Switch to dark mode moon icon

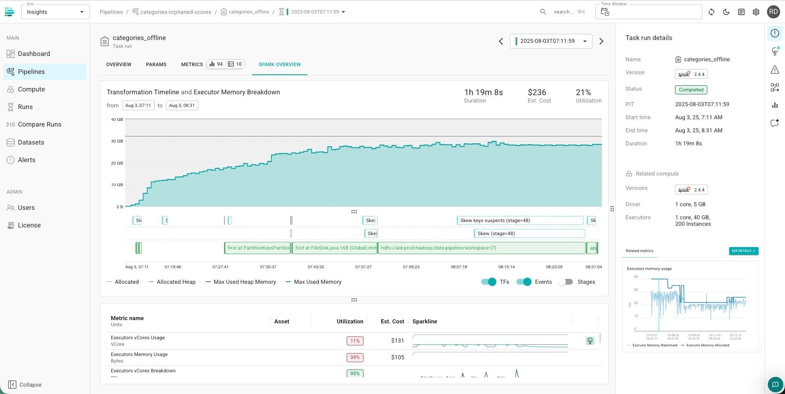click(x=726, y=12)
